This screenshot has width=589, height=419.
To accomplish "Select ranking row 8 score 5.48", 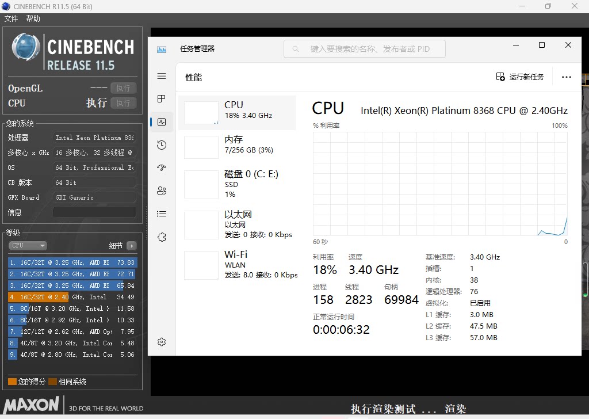I will [72, 343].
